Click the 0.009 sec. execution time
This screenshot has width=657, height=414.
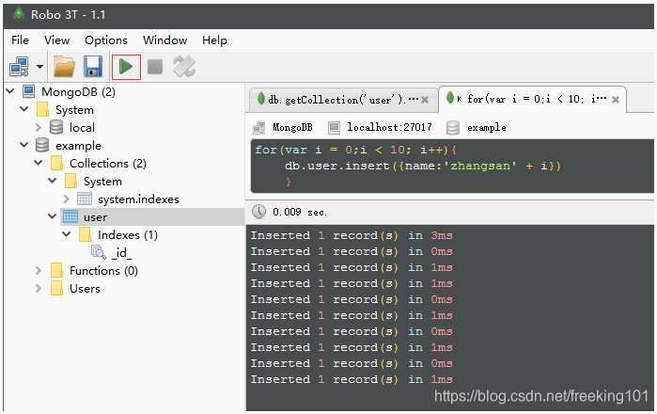tap(300, 212)
